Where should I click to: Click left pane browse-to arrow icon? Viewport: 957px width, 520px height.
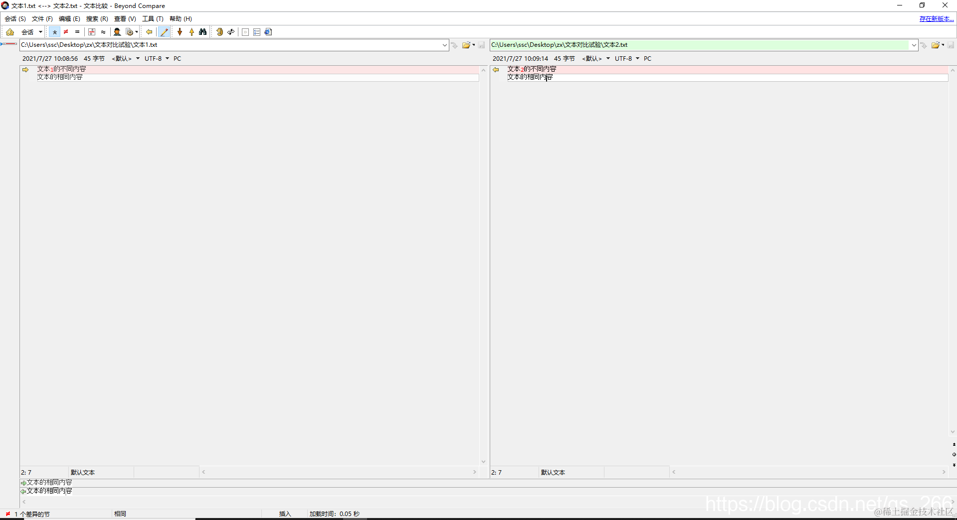pos(454,45)
